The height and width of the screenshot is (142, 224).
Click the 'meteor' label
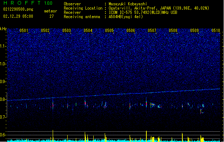[51, 11]
